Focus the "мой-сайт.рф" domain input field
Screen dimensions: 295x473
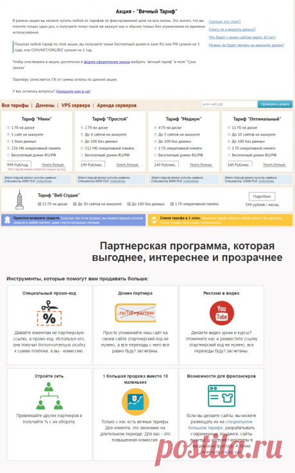point(229,104)
